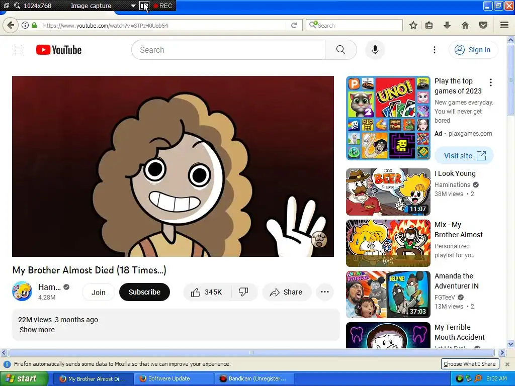Switch to Software Update taskbar item

174,378
